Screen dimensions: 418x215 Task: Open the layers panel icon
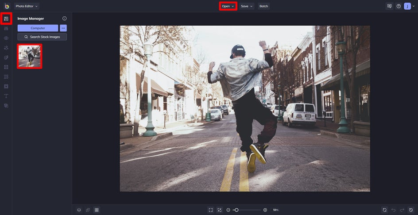click(79, 210)
